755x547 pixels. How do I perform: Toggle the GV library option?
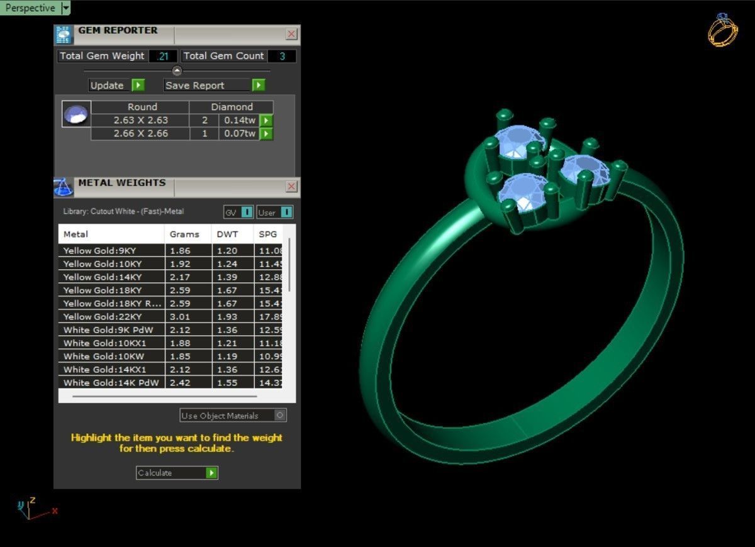(x=238, y=213)
